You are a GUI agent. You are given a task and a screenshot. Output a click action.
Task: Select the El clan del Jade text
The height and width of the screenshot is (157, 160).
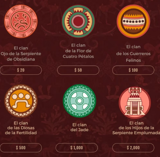(x=79, y=127)
